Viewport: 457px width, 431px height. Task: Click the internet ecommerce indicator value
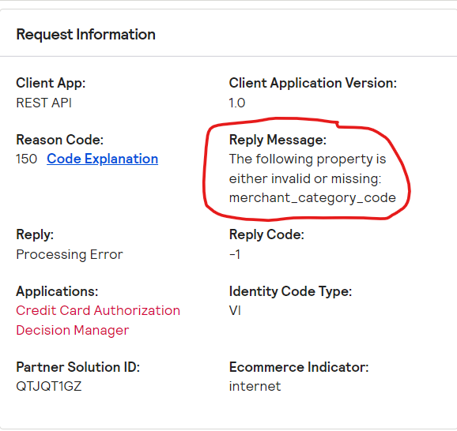click(255, 386)
